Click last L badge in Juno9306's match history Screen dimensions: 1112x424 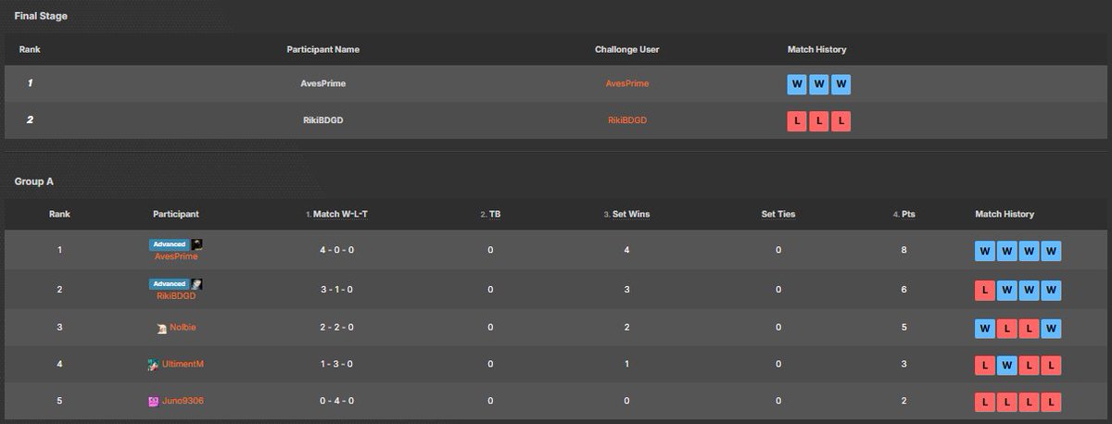pos(1051,402)
